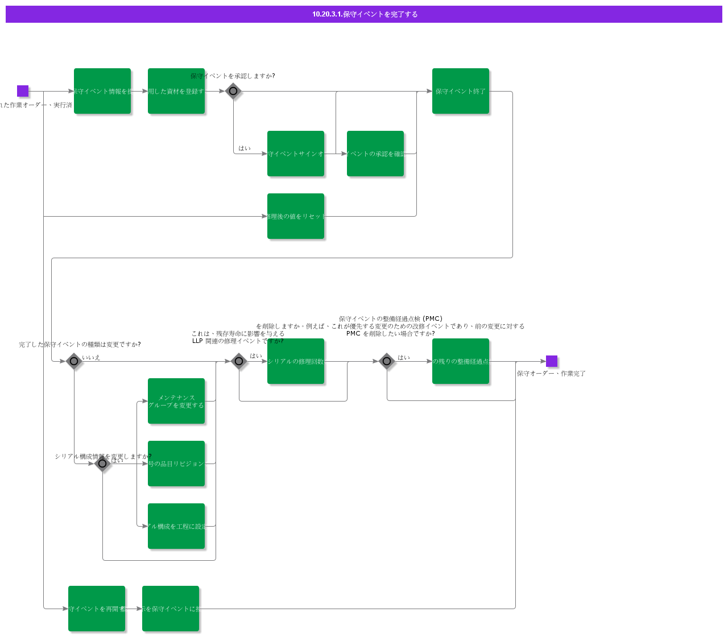Open the シリアル構成を工程に設定 task box
The image size is (728, 637).
click(176, 526)
